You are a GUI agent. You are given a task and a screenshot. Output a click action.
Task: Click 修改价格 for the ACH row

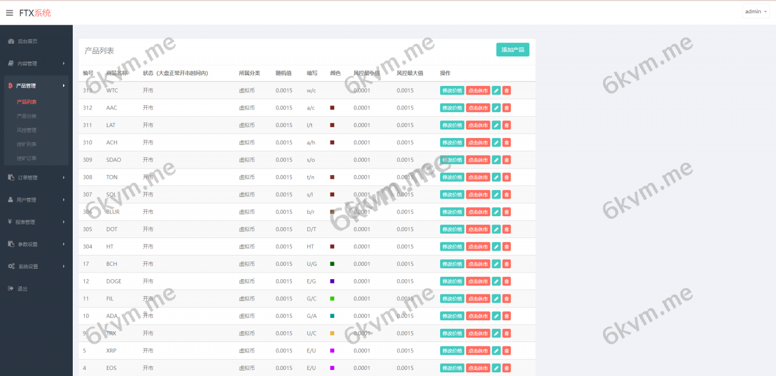coord(452,143)
